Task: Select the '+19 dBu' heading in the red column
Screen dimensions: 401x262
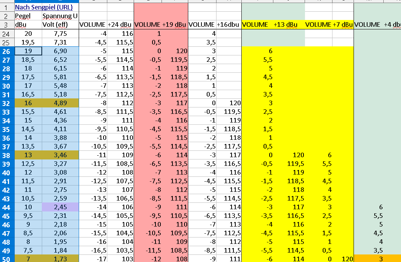Action: (174, 25)
